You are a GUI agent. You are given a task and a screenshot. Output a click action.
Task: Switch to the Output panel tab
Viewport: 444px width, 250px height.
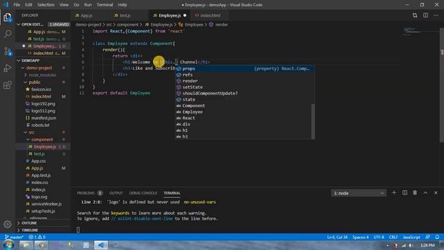[116, 193]
